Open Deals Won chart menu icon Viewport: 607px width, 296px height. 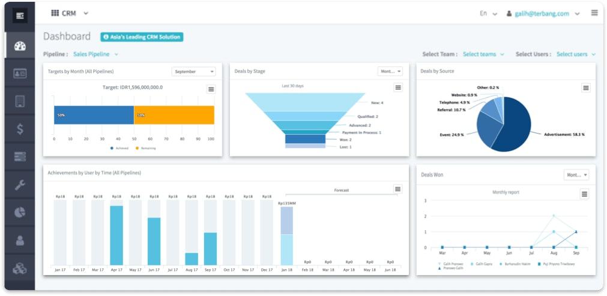click(x=585, y=194)
